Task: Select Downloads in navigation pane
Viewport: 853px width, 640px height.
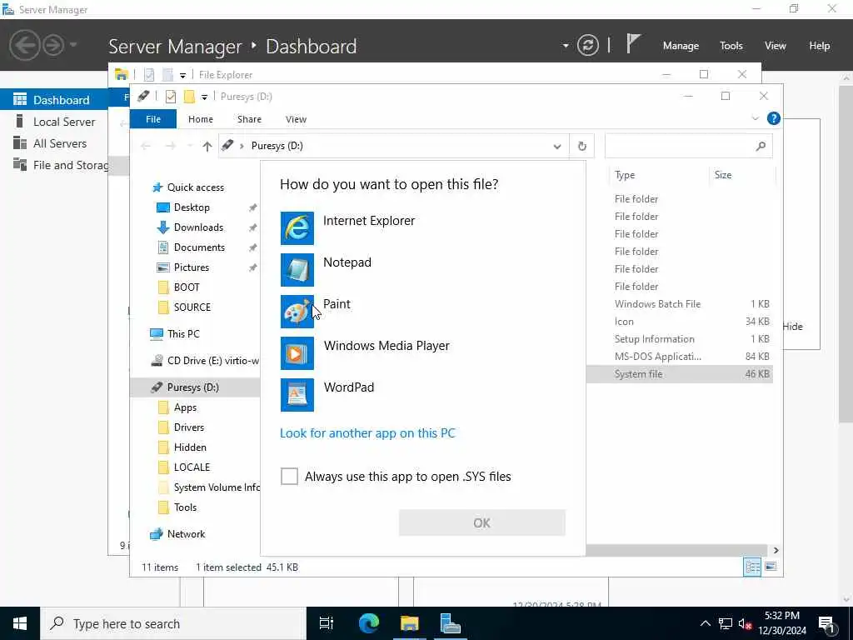Action: [198, 227]
